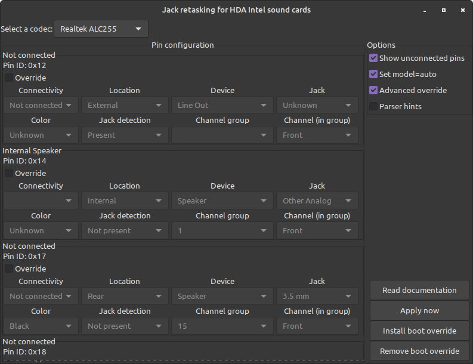Open Other Analog Jack dropdown
The image size is (473, 364).
317,200
